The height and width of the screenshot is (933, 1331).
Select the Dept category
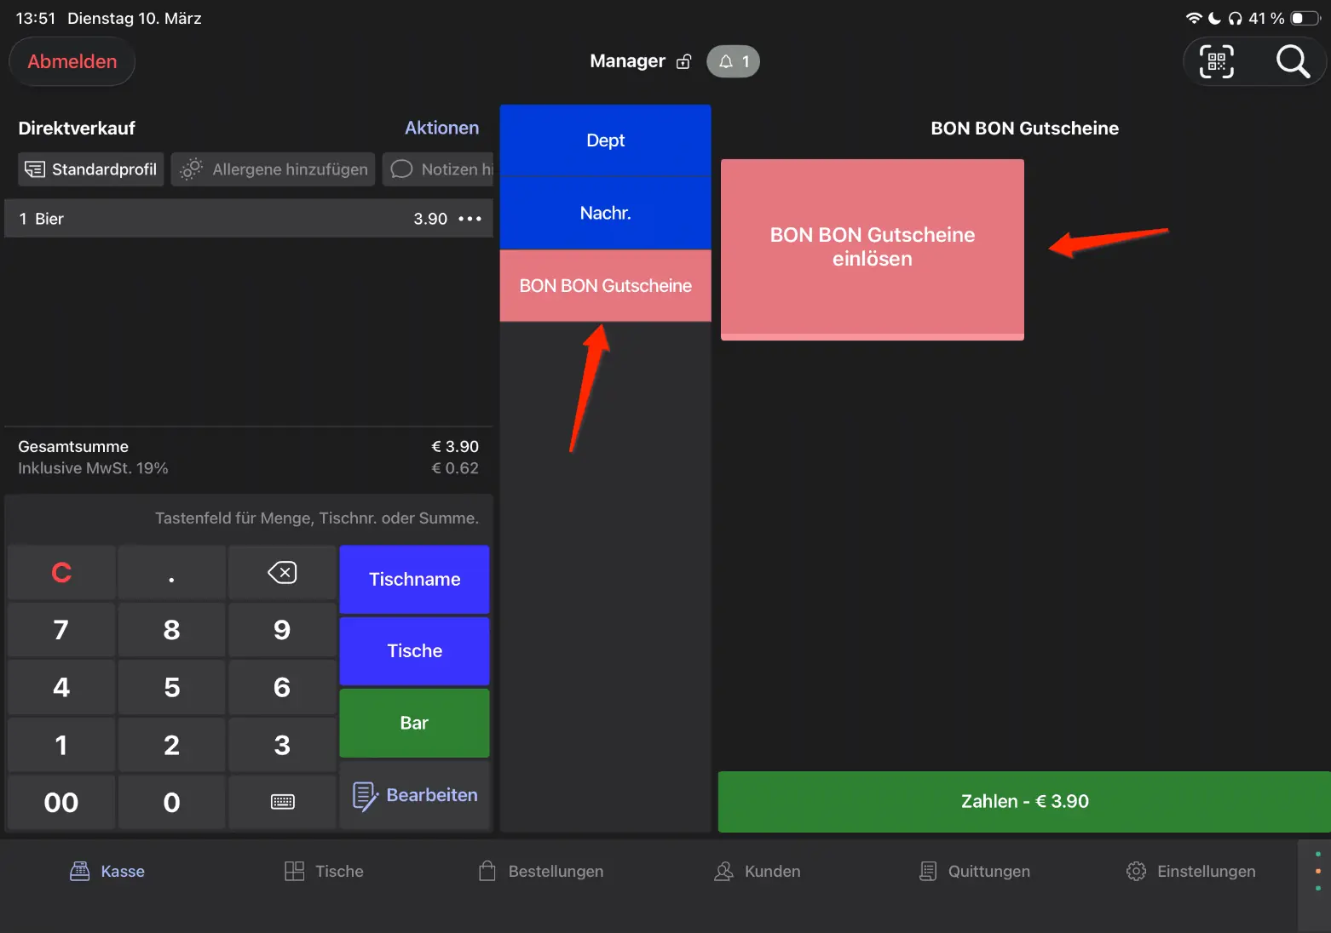(x=606, y=140)
